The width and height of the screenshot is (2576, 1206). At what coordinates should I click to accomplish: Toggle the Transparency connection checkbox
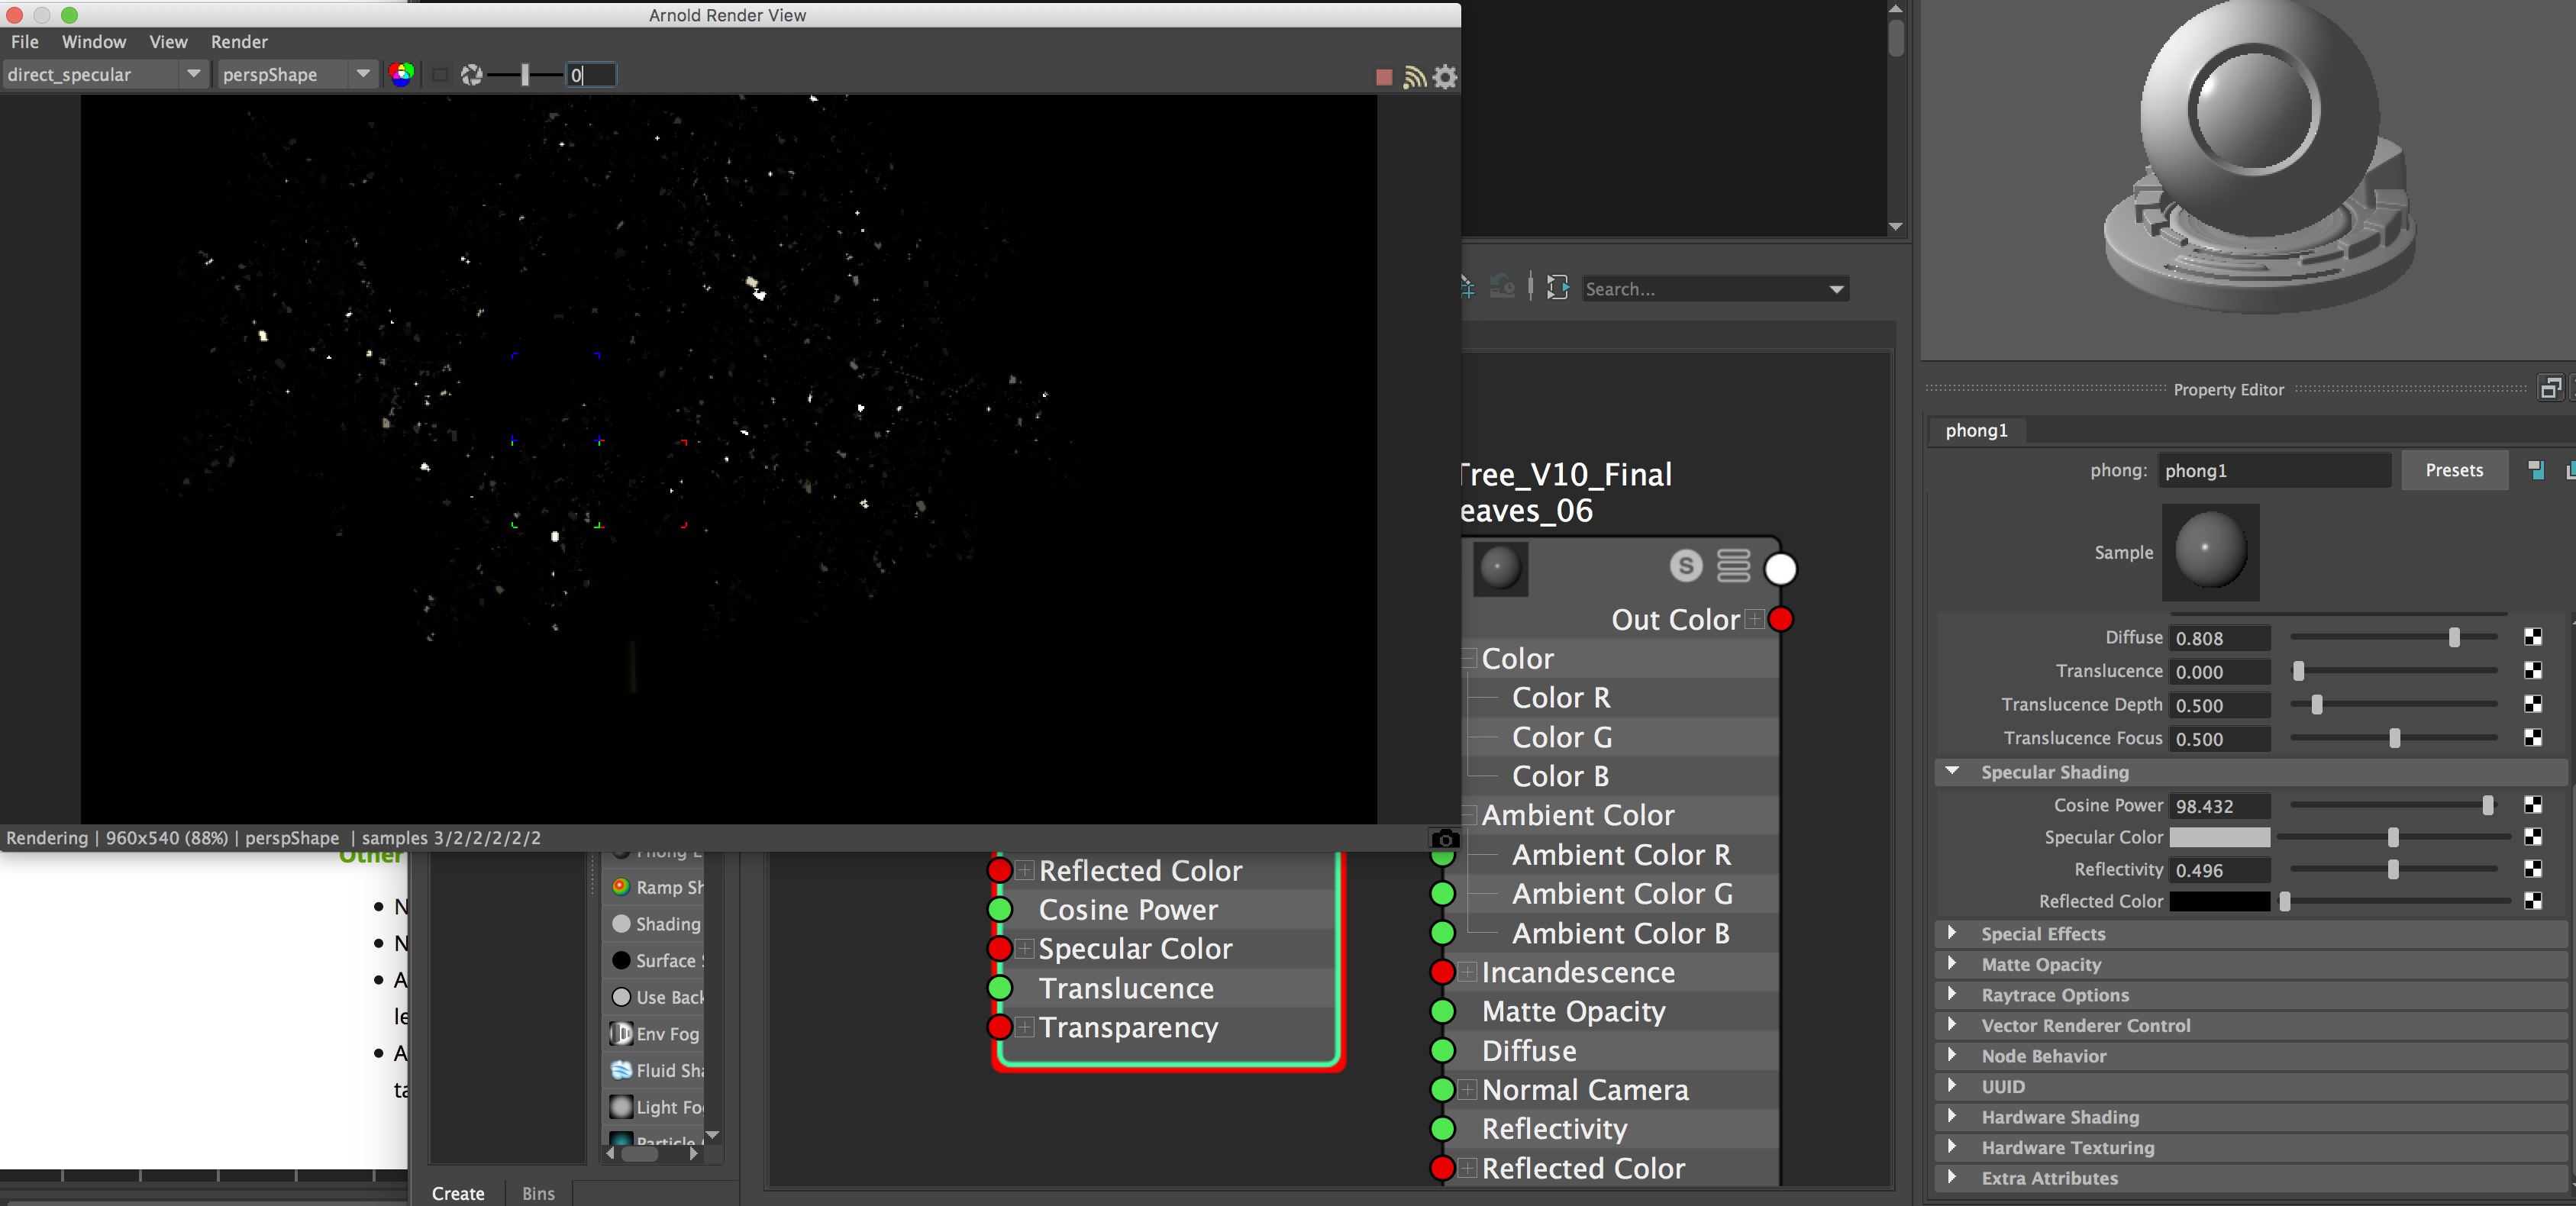coord(1024,1027)
